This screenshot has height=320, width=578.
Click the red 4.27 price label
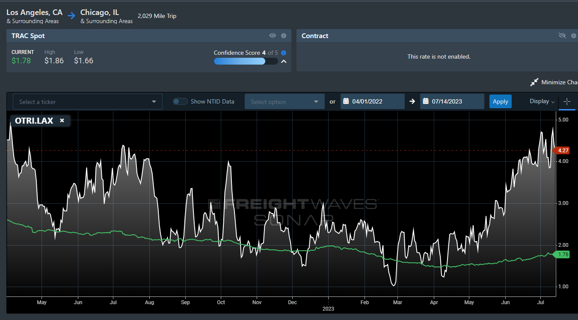click(x=563, y=151)
